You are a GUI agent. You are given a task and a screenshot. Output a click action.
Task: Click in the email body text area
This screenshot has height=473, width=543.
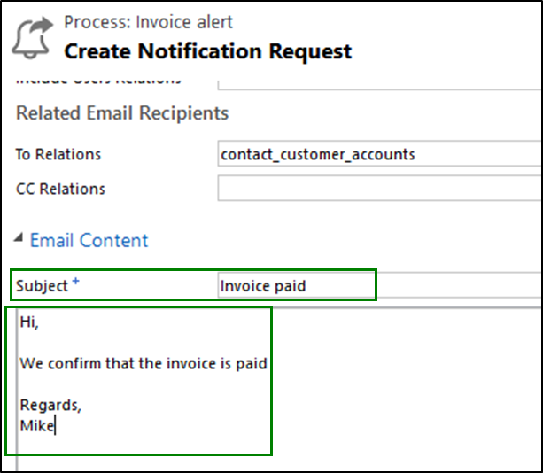click(x=279, y=389)
